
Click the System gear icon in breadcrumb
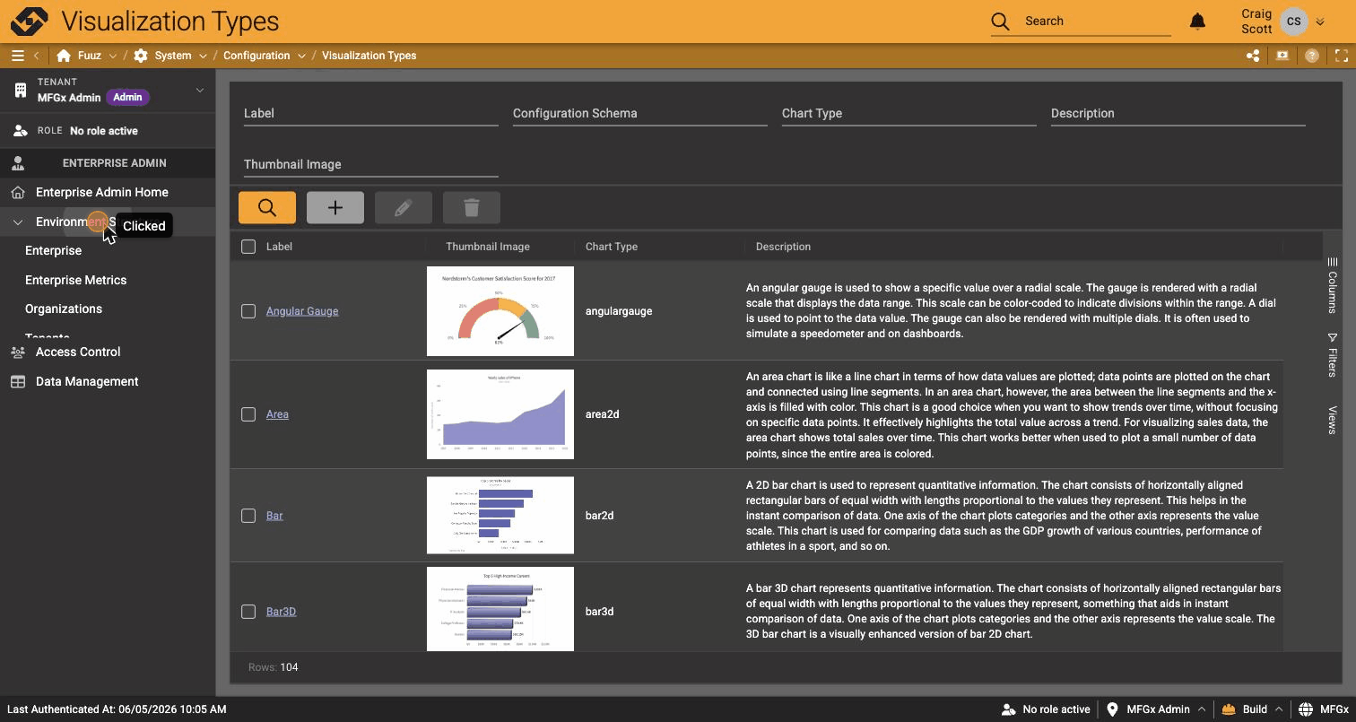tap(141, 56)
